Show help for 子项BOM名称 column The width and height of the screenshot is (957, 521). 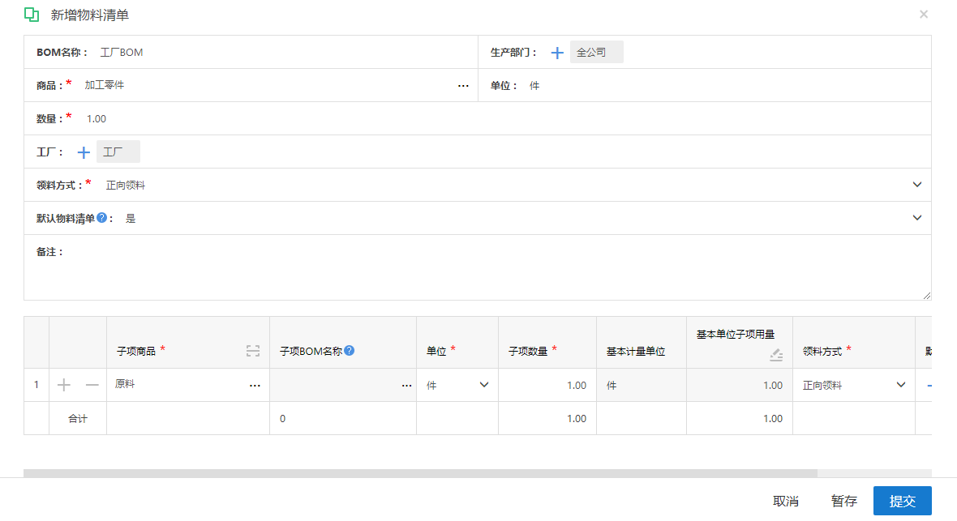tap(349, 350)
